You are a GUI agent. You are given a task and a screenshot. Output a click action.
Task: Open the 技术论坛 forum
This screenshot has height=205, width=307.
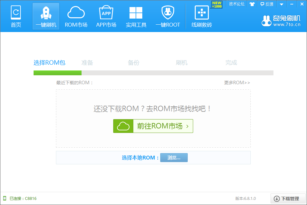click(x=237, y=4)
